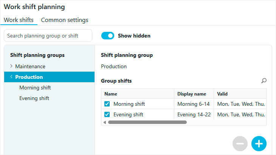Click the grey minus remove button
The image size is (276, 155).
(240, 144)
